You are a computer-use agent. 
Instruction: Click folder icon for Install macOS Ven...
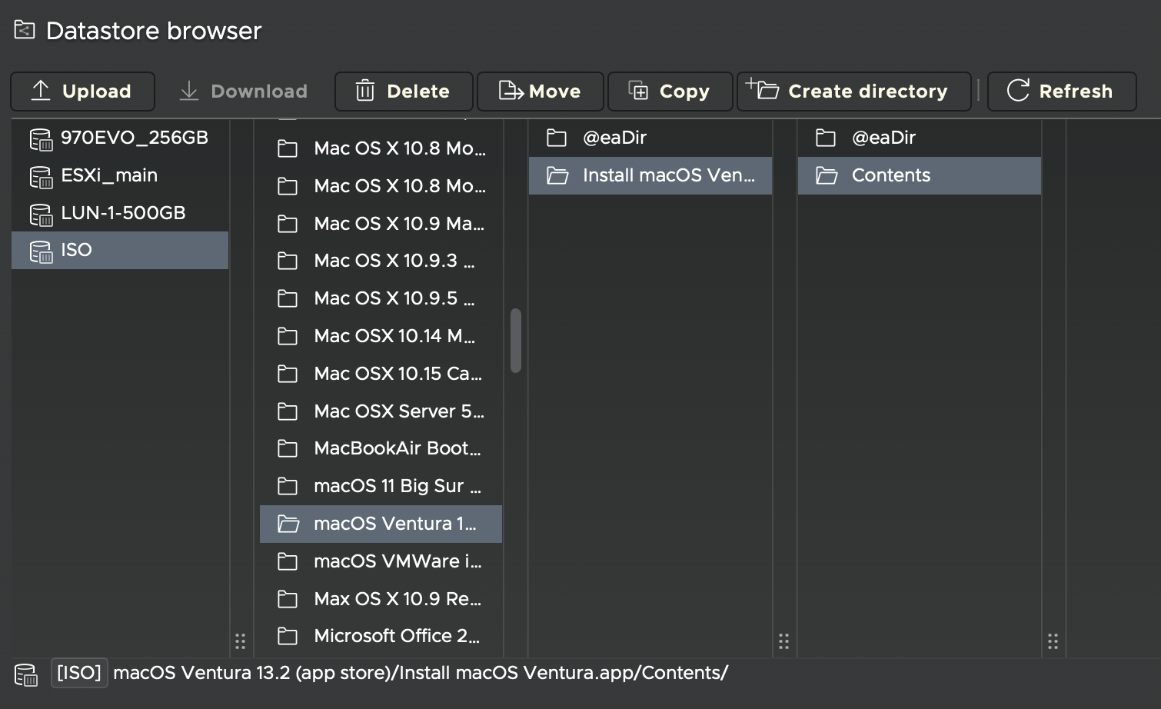pyautogui.click(x=557, y=175)
